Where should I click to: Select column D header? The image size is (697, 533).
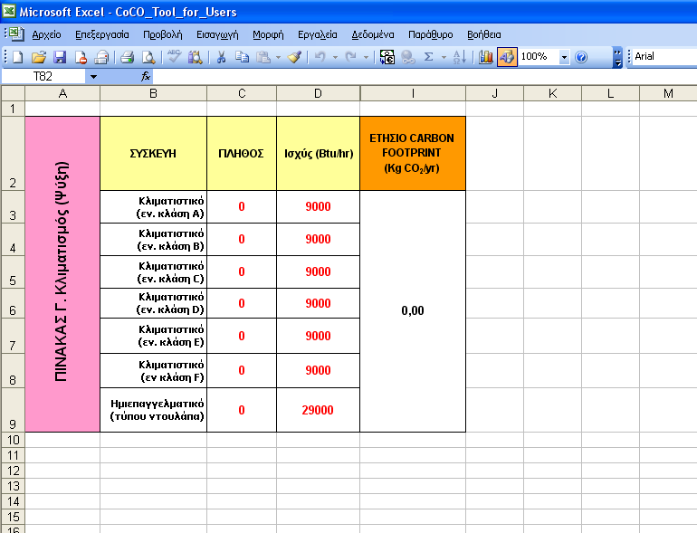pyautogui.click(x=318, y=93)
